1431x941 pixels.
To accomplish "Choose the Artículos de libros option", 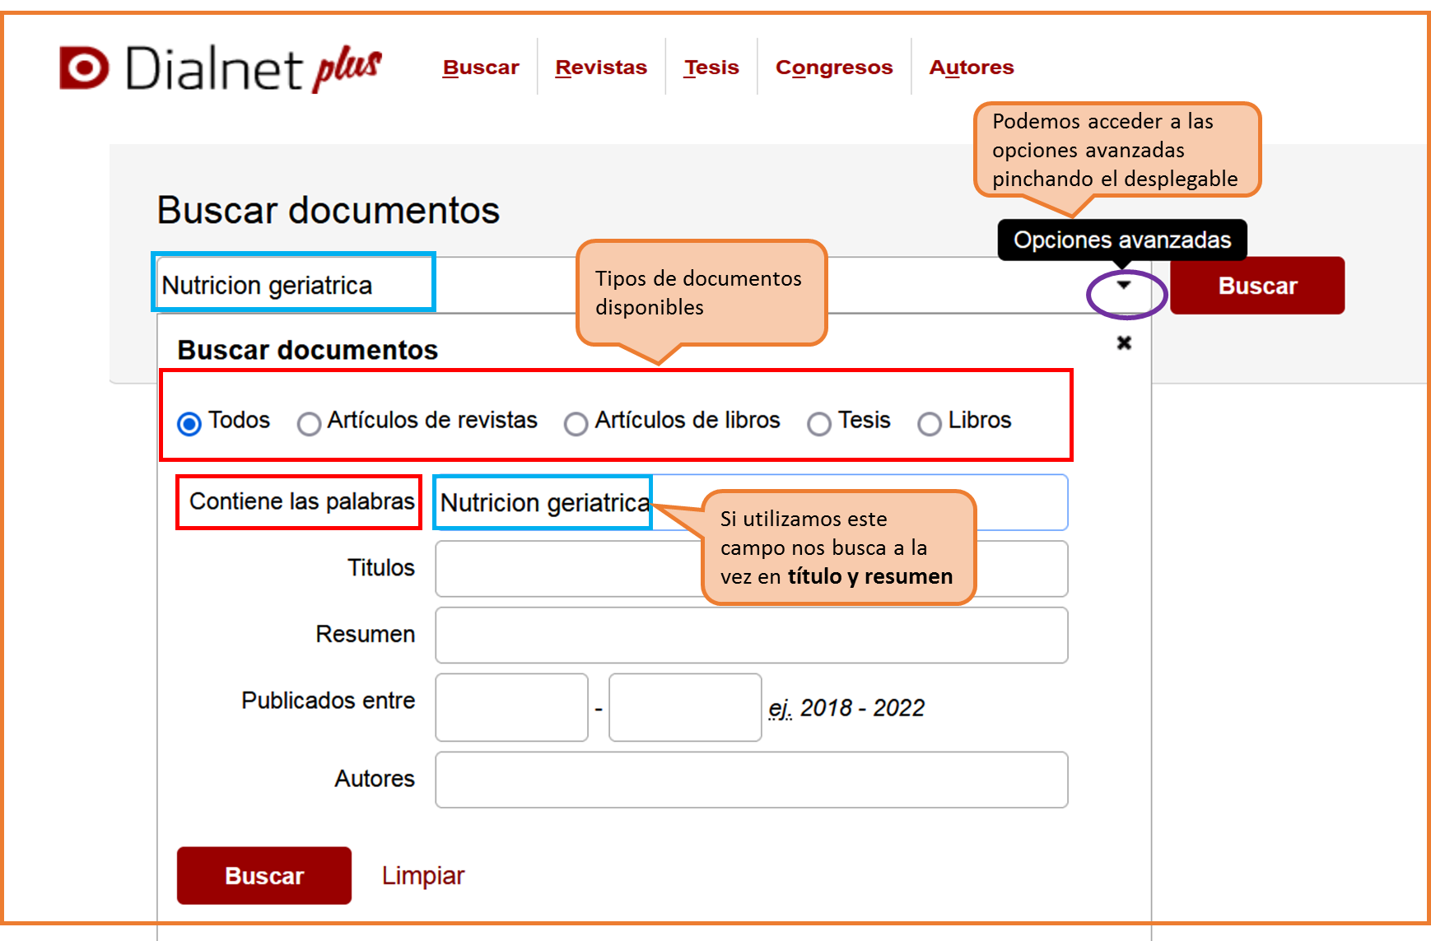I will coord(576,423).
